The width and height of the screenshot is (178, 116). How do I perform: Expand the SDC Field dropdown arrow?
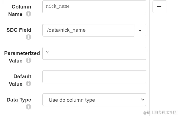pos(140,30)
